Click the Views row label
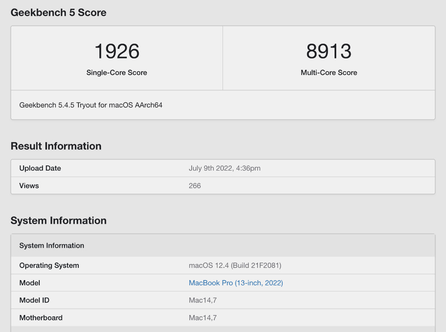Screen dimensions: 446x332 pos(29,186)
